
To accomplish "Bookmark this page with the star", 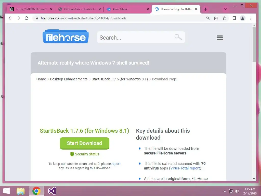I will click(224, 18).
